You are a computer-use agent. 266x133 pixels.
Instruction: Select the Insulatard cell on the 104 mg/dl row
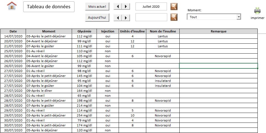click(x=163, y=86)
